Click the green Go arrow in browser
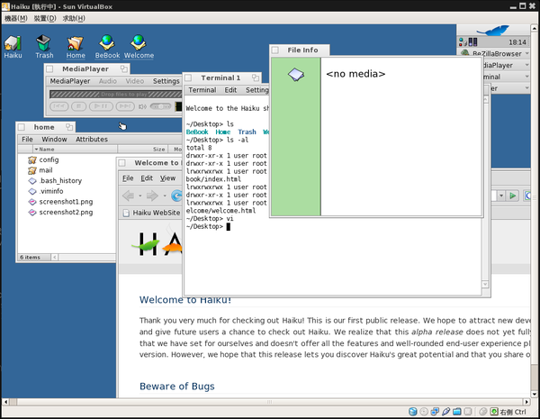The height and width of the screenshot is (419, 540). [512, 196]
